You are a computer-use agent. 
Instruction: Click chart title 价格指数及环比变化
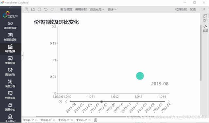pos(56,22)
